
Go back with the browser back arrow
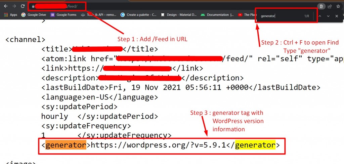point(6,6)
